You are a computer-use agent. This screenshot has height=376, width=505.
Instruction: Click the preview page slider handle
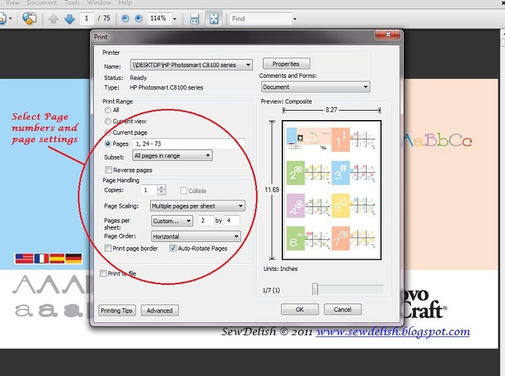[315, 289]
